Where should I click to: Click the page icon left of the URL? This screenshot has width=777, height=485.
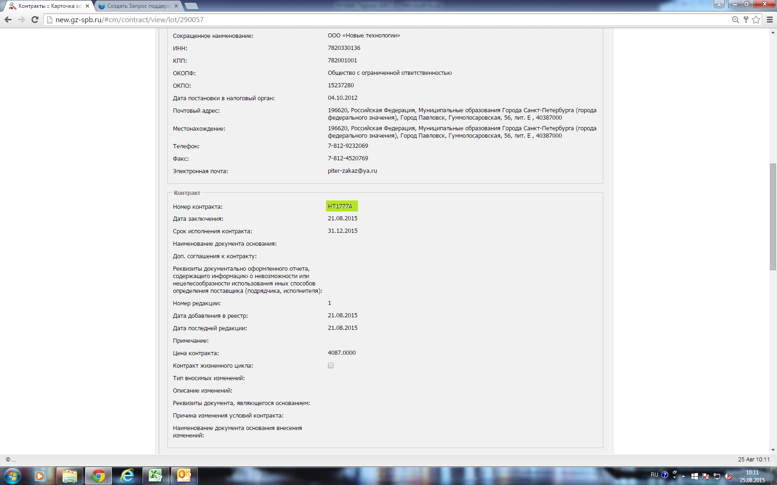[49, 20]
